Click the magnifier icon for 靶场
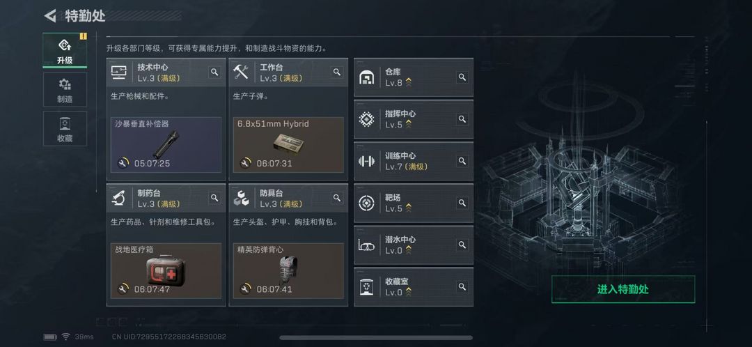This screenshot has height=347, width=752. 462,203
